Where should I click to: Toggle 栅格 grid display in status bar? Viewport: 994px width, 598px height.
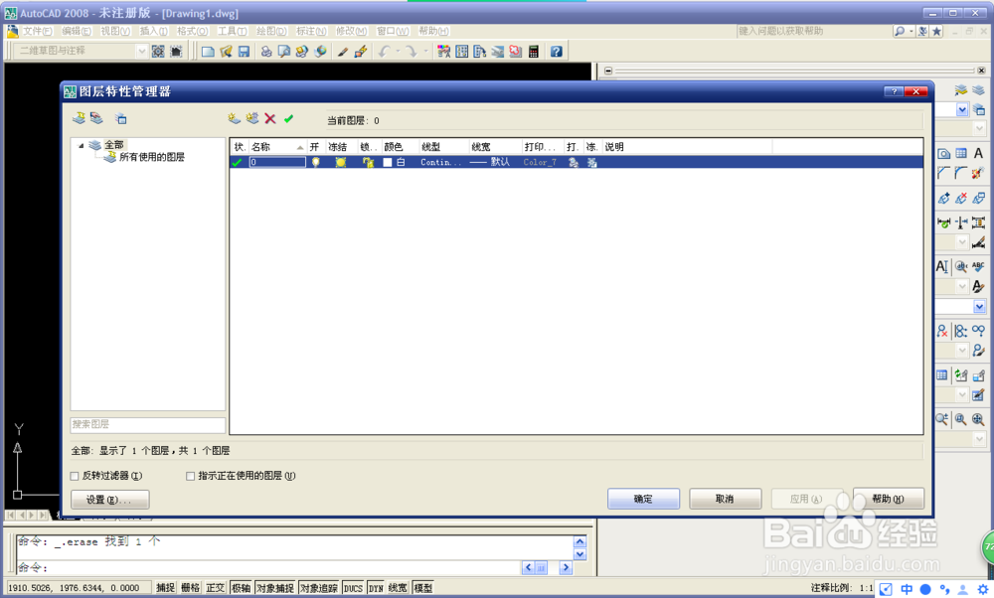tap(190, 588)
